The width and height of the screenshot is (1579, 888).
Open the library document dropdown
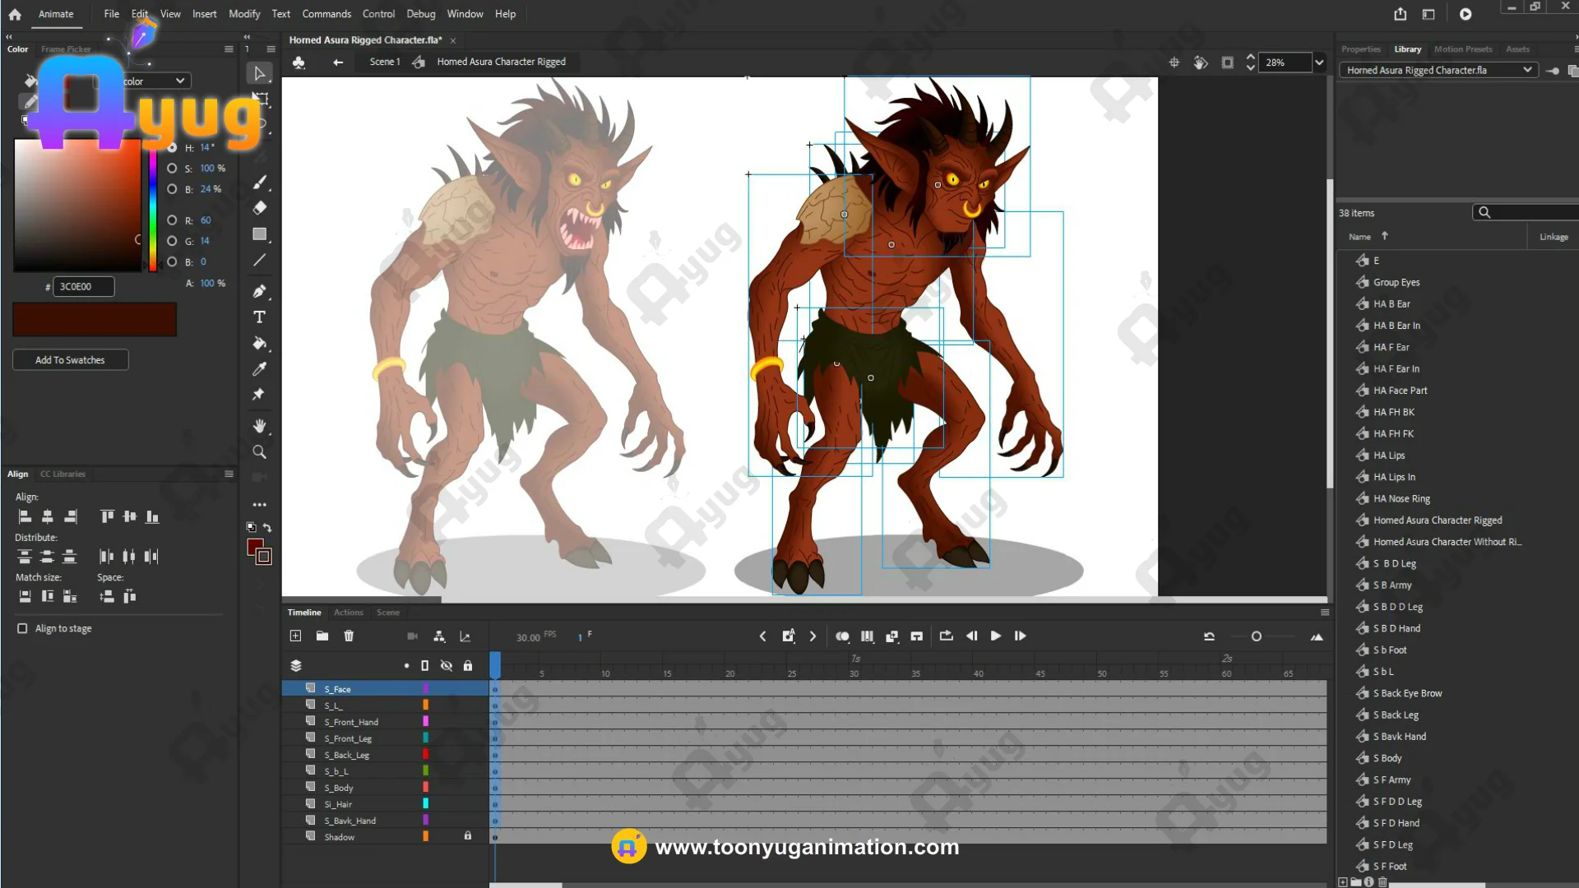coord(1527,70)
